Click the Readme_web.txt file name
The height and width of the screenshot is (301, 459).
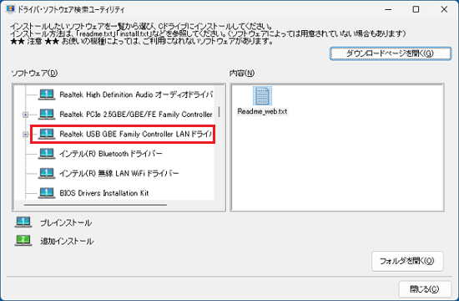coord(262,111)
